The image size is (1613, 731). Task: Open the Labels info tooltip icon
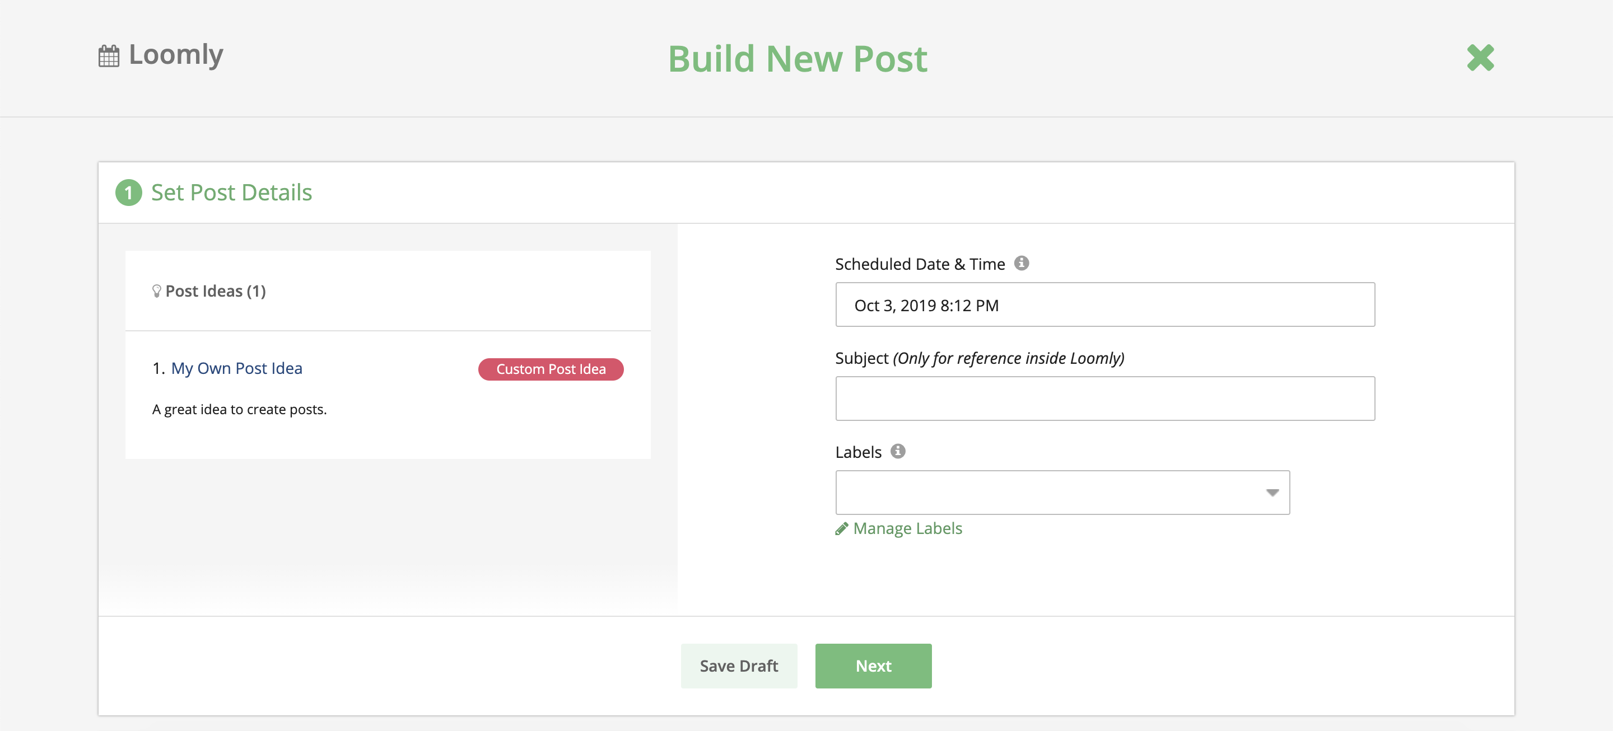click(898, 451)
